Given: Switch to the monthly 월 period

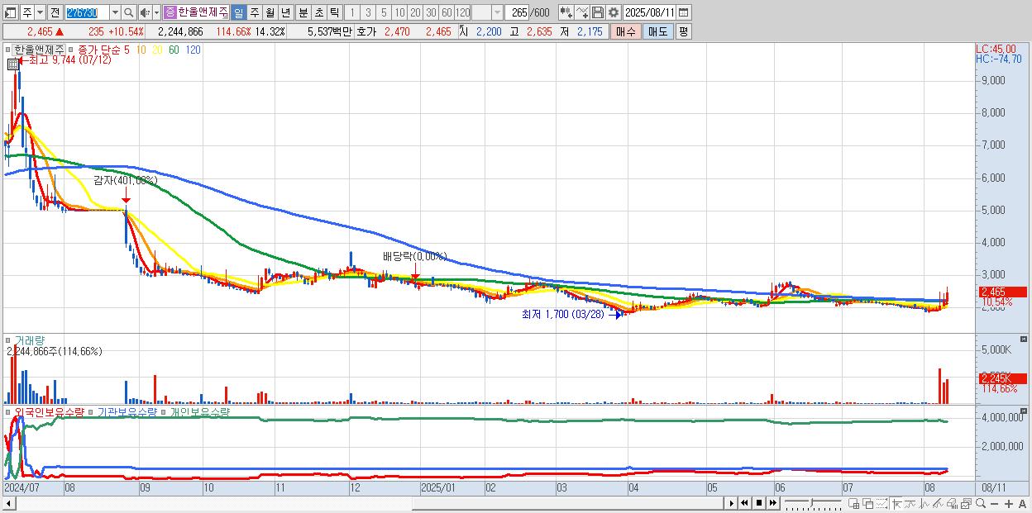Looking at the screenshot, I should coord(270,12).
